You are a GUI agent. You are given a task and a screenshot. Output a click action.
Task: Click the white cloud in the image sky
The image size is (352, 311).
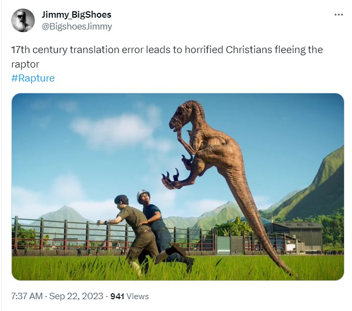pos(112,130)
